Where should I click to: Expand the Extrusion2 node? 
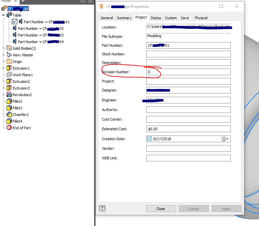click(x=3, y=81)
